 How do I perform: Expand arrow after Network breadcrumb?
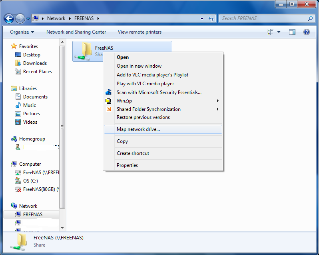[x=70, y=18]
